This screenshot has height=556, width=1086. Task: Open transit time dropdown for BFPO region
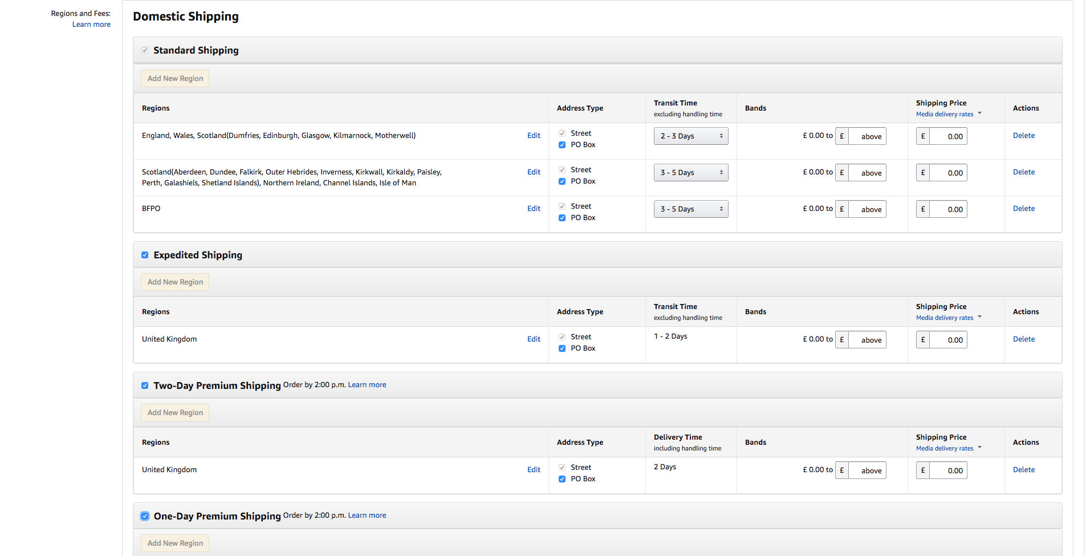tap(691, 209)
